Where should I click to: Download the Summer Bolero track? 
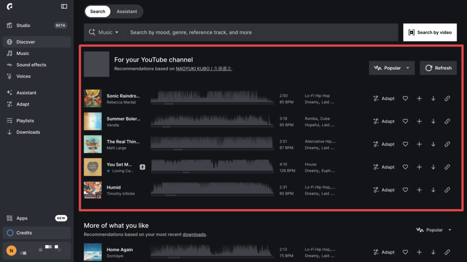[433, 121]
